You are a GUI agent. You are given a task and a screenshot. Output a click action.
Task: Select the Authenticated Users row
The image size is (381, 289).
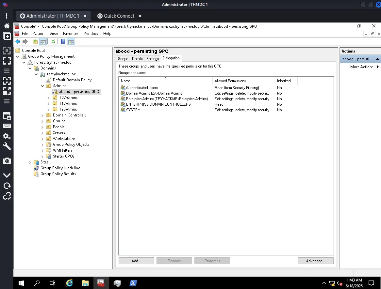point(226,88)
